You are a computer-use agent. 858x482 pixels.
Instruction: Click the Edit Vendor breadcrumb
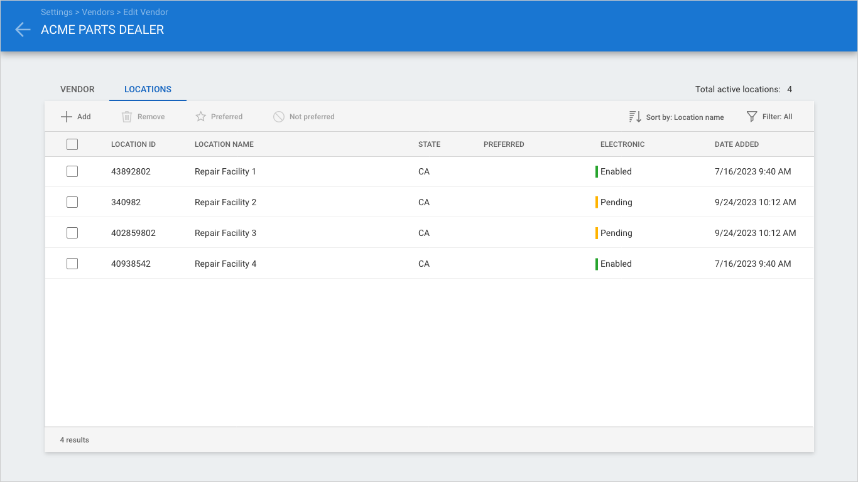click(146, 12)
